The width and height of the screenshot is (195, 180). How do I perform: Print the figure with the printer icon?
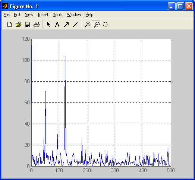[37, 25]
